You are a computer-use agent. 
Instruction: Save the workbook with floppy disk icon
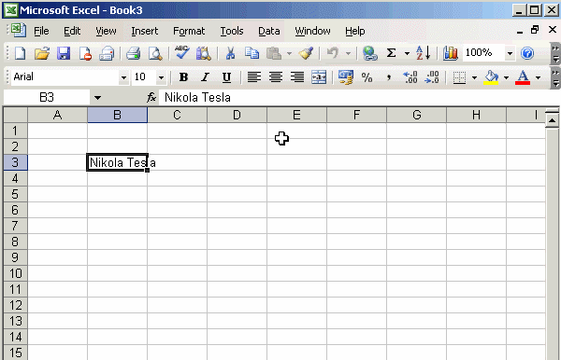[64, 53]
